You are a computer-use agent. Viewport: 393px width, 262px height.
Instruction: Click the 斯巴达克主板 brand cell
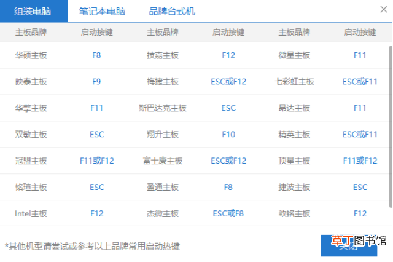click(162, 108)
